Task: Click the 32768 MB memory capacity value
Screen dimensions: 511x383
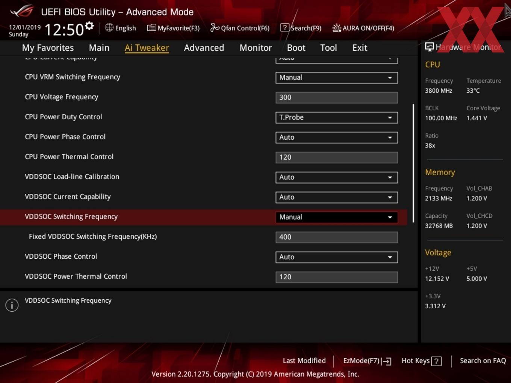Action: [439, 226]
